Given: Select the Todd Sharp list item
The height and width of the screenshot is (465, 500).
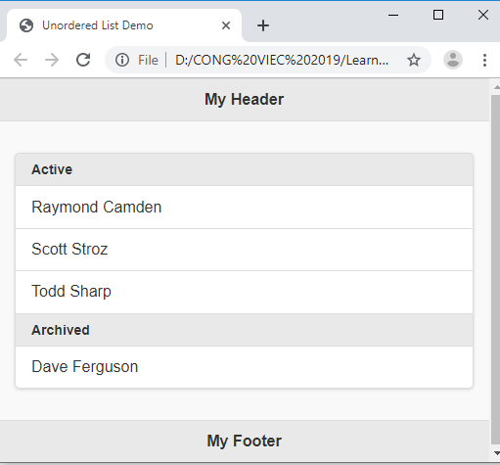Looking at the screenshot, I should pos(244,292).
